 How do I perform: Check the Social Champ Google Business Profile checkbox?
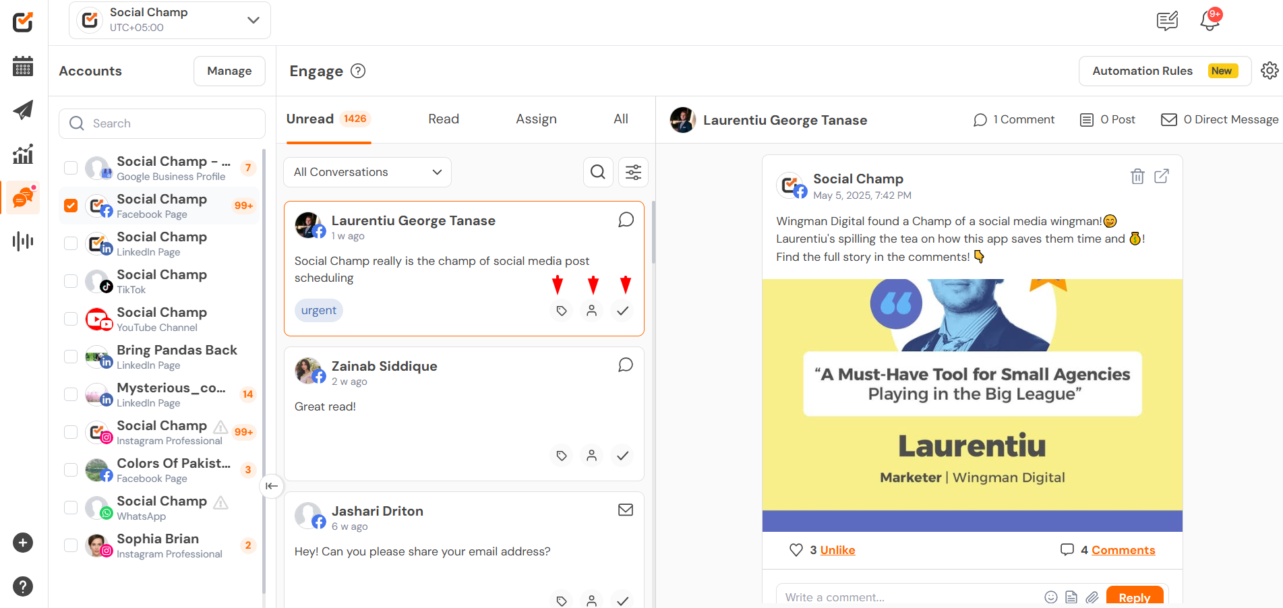click(71, 168)
